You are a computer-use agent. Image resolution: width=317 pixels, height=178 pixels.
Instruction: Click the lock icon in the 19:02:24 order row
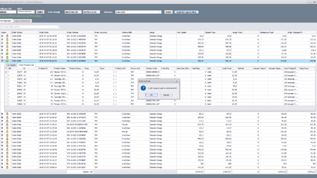coord(7,142)
